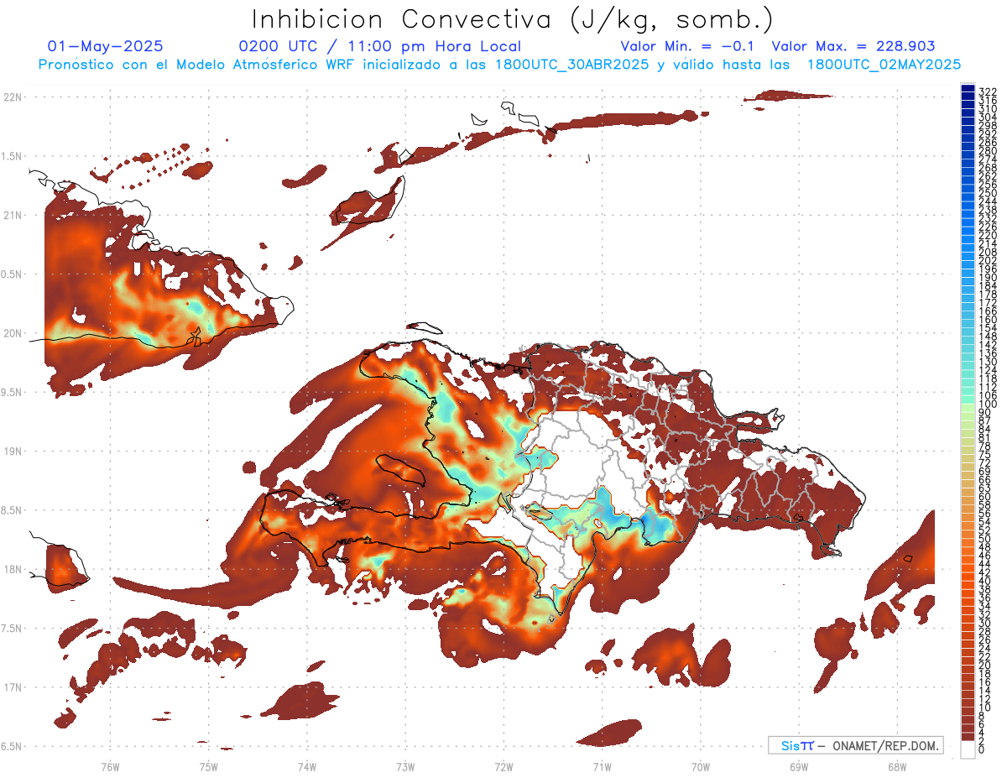Click the '0' value at the color scale bottom
1007x778 pixels.
pos(982,749)
